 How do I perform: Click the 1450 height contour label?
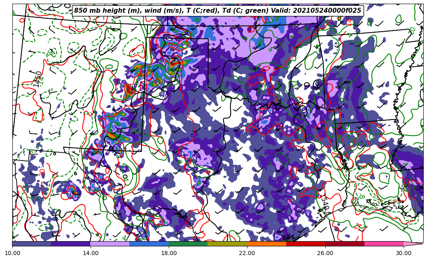[38, 79]
